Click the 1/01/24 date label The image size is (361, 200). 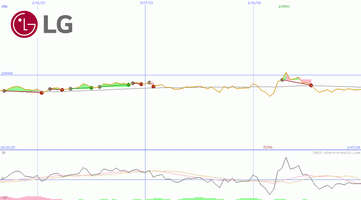click(x=254, y=3)
